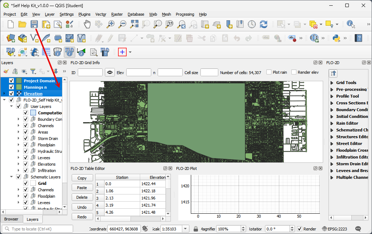Image resolution: width=372 pixels, height=234 pixels.
Task: Click the blue plus icon in toolbar
Action: point(122,52)
